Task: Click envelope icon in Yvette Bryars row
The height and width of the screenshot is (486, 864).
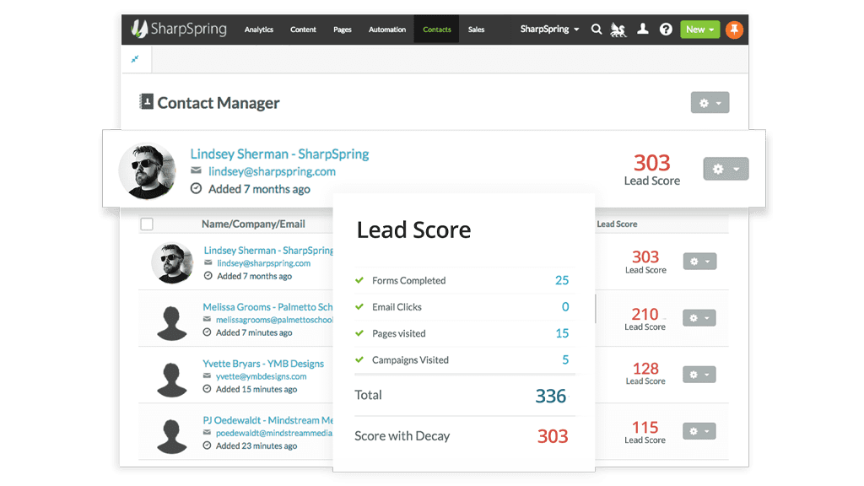Action: (207, 375)
